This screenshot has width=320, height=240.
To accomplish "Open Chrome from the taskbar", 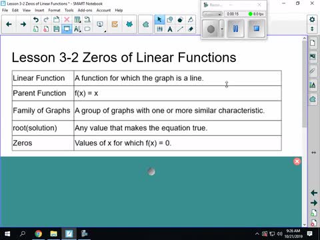I will (39, 234).
